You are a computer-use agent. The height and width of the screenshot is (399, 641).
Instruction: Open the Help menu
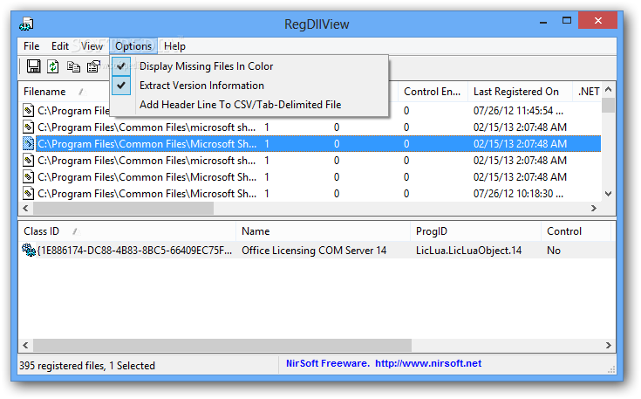click(x=174, y=46)
